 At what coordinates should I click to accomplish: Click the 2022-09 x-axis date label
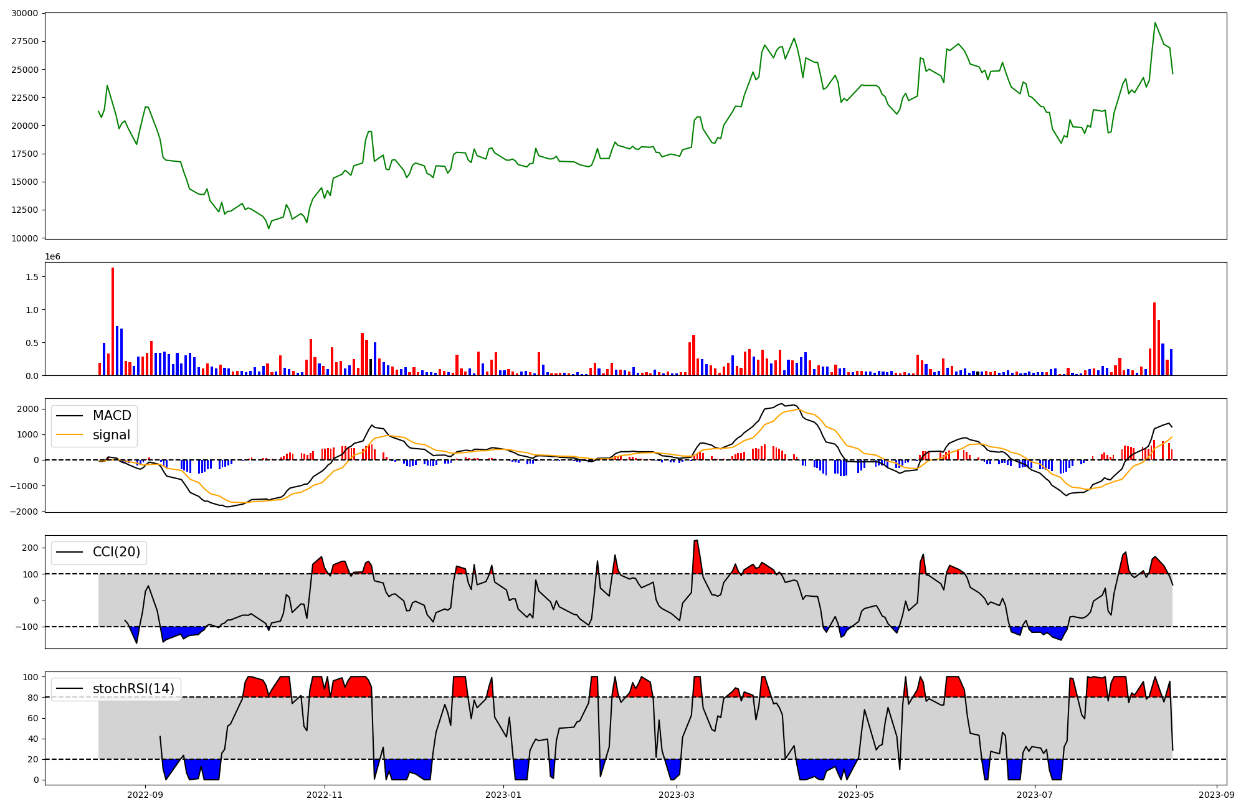(x=145, y=795)
